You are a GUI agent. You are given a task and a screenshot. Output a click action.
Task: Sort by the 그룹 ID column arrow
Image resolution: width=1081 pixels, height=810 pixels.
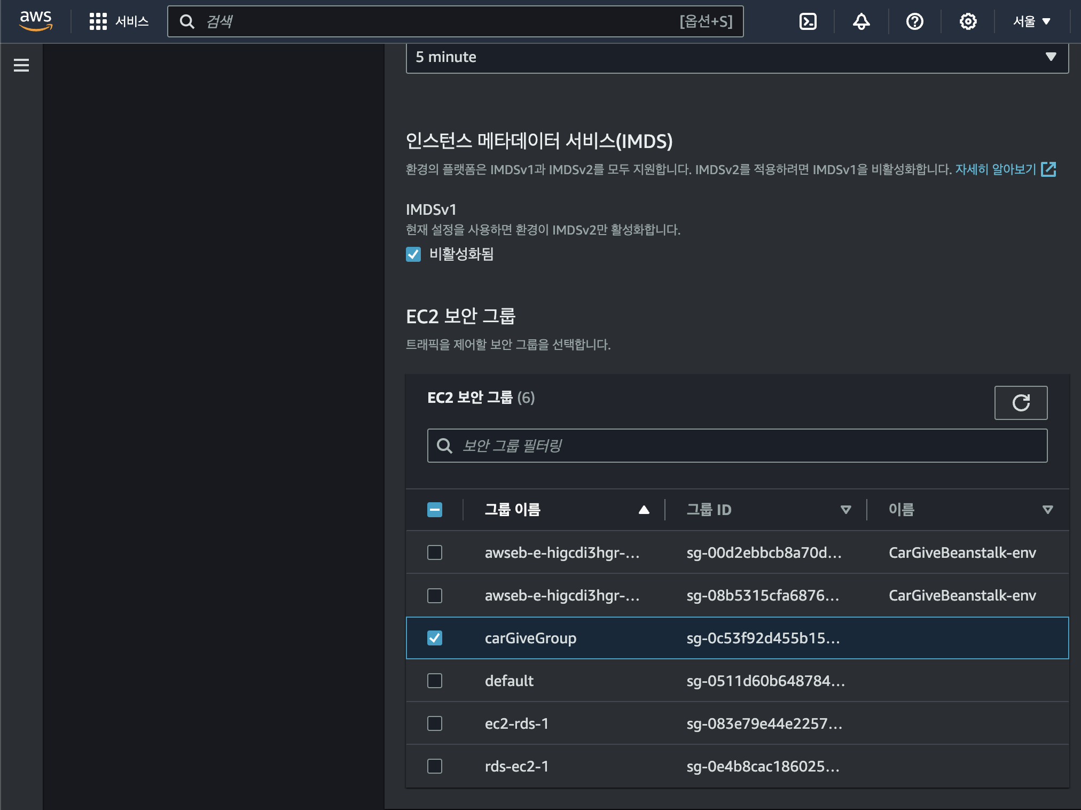845,510
